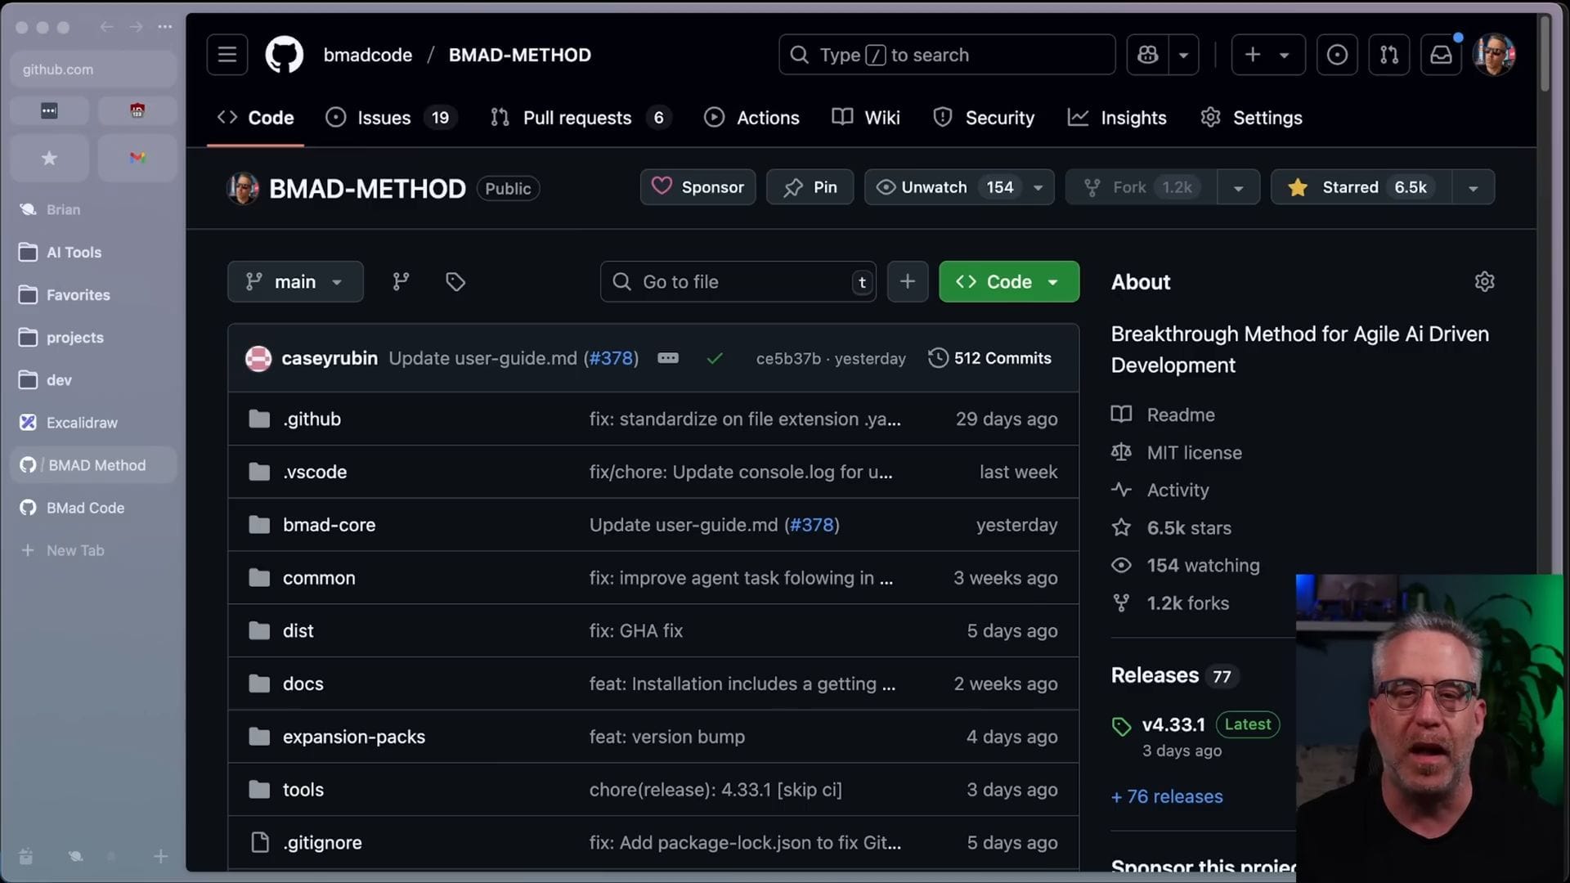The height and width of the screenshot is (883, 1570).
Task: Expand the main branch dropdown
Action: pyautogui.click(x=295, y=282)
